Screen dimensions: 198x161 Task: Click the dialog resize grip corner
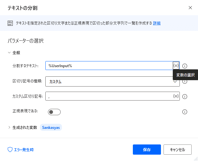point(196,159)
